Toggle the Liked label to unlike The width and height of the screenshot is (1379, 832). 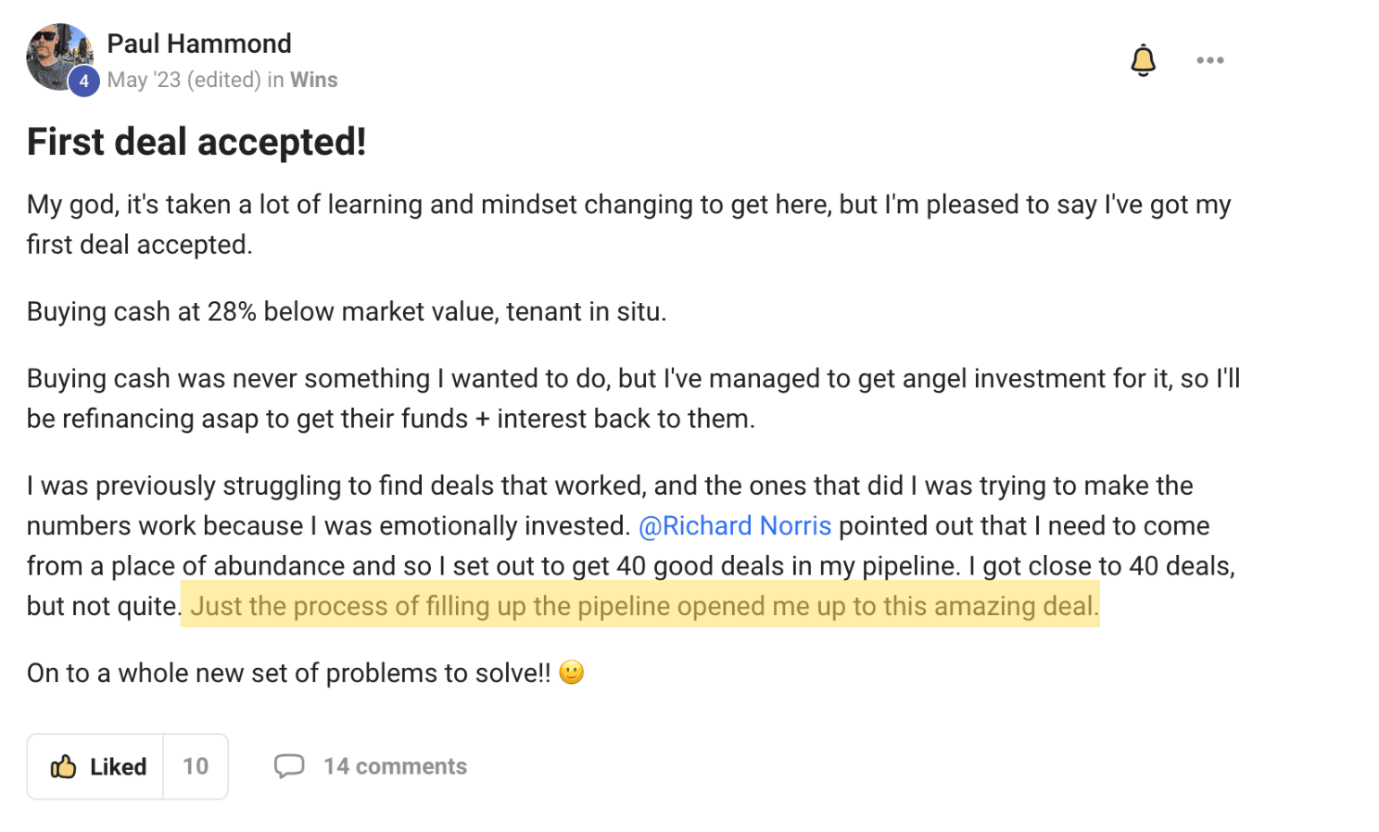tap(118, 766)
